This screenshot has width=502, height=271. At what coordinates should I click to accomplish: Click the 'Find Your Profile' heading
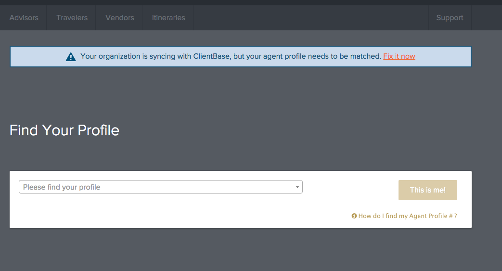click(x=64, y=130)
